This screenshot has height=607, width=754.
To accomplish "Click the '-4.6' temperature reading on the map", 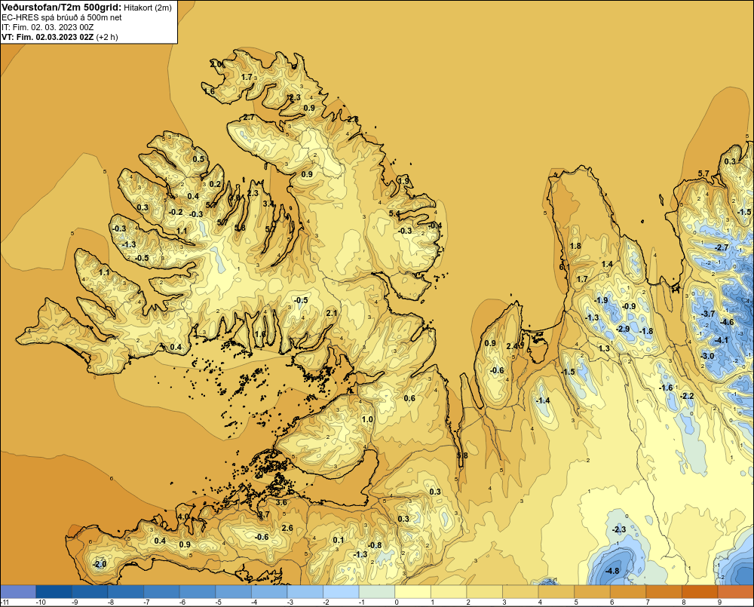I will 727,322.
